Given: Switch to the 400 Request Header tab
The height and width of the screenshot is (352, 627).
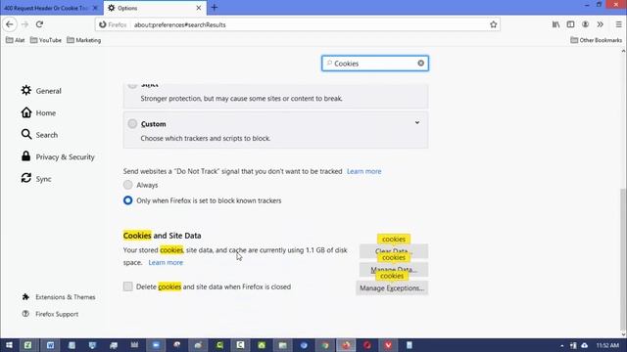Looking at the screenshot, I should point(47,8).
